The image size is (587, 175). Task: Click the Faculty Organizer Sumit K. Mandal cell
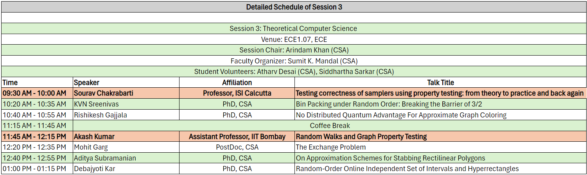coord(293,61)
